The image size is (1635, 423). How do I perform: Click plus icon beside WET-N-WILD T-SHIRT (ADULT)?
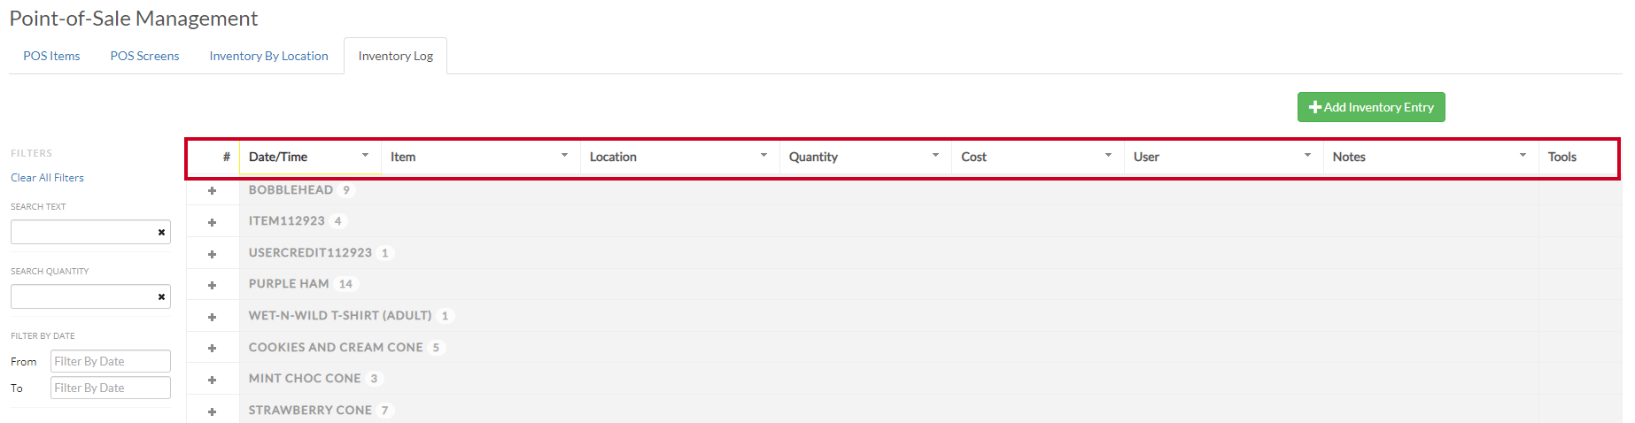212,317
